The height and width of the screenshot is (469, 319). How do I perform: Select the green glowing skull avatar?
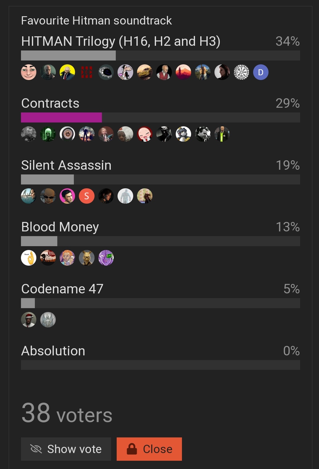click(x=48, y=134)
